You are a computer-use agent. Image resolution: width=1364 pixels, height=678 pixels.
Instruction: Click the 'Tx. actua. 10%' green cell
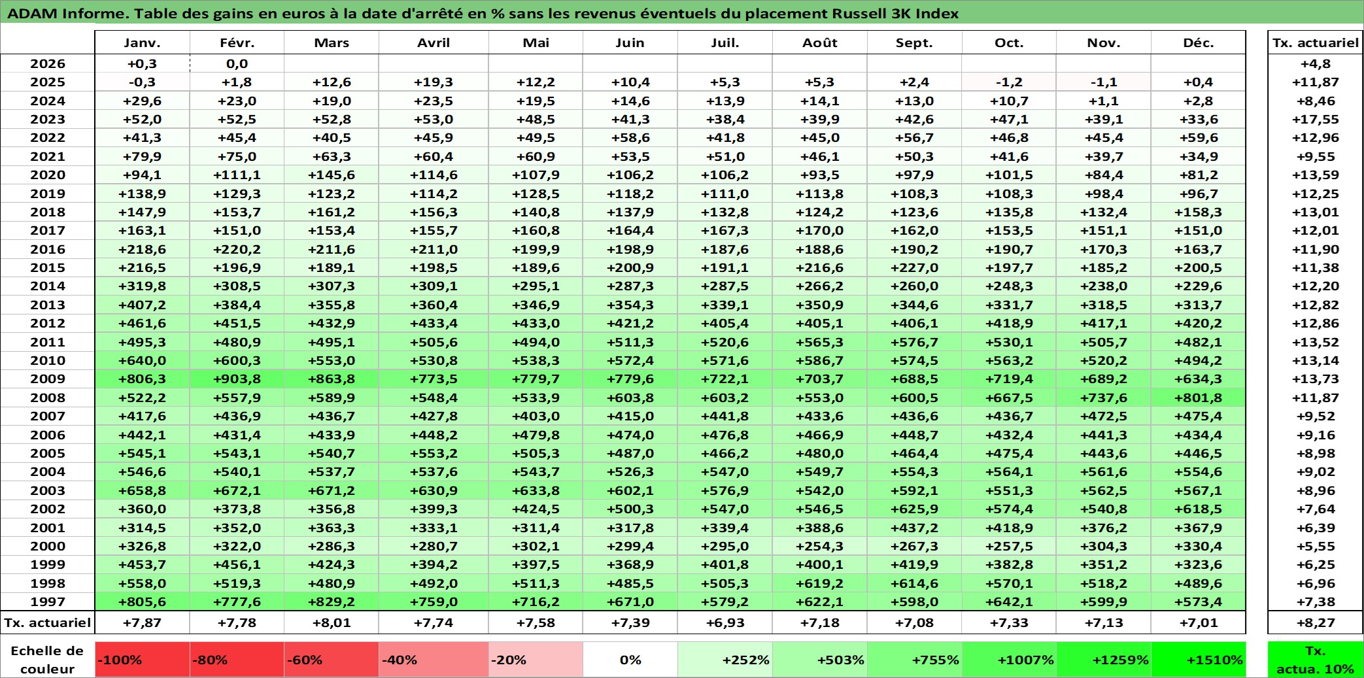tap(1315, 660)
